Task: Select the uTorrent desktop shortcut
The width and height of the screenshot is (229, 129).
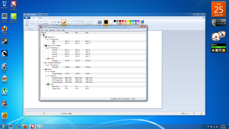Action: tap(4, 92)
